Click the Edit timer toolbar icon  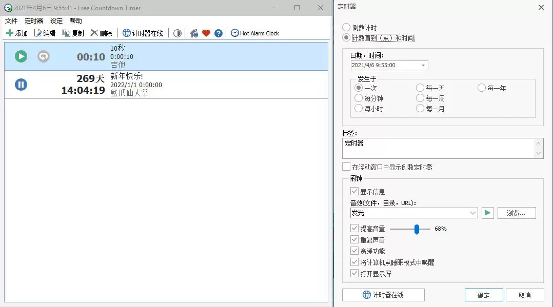coord(38,33)
